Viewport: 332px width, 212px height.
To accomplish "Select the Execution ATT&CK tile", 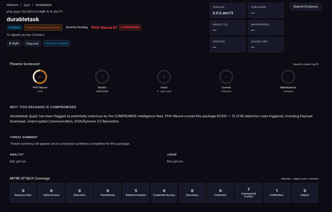I will [x=79, y=193].
